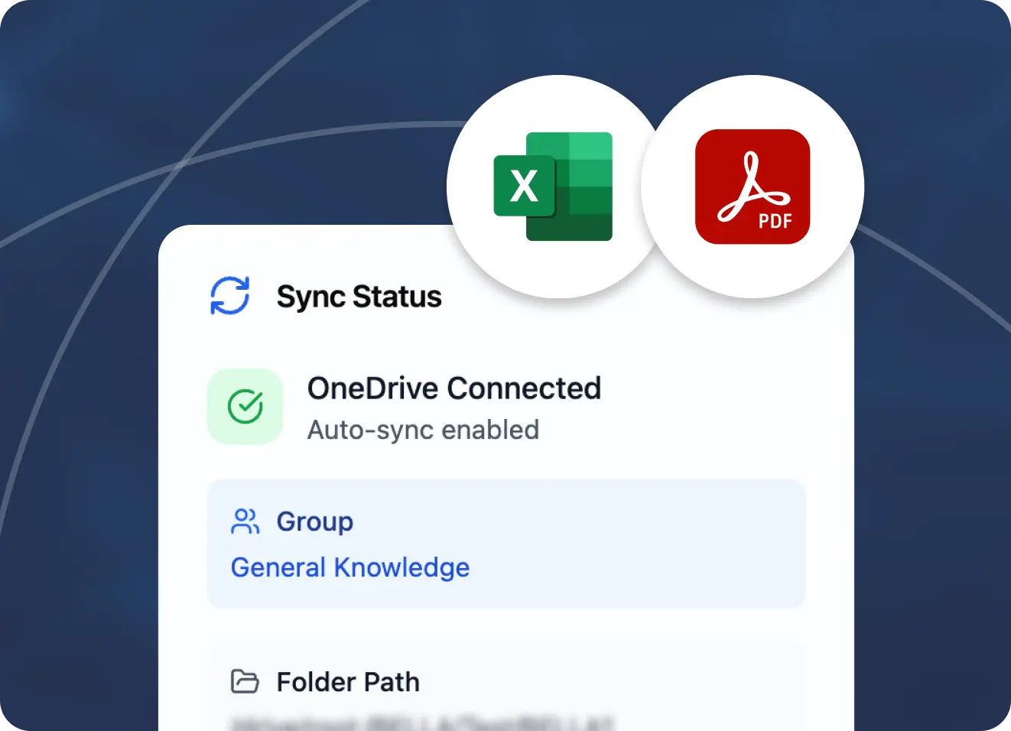Select the Sync Status heading
The height and width of the screenshot is (731, 1011).
click(x=359, y=297)
